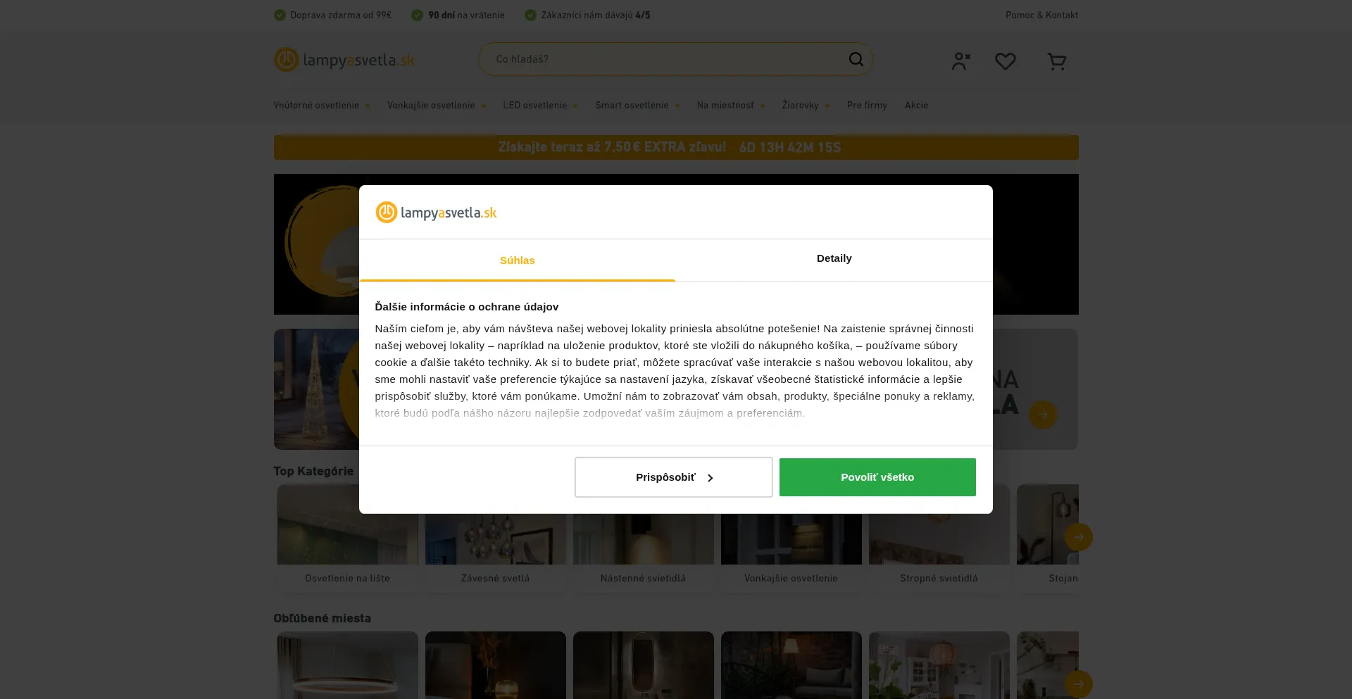Open the wishlist heart icon
This screenshot has height=699, width=1352.
click(1005, 61)
